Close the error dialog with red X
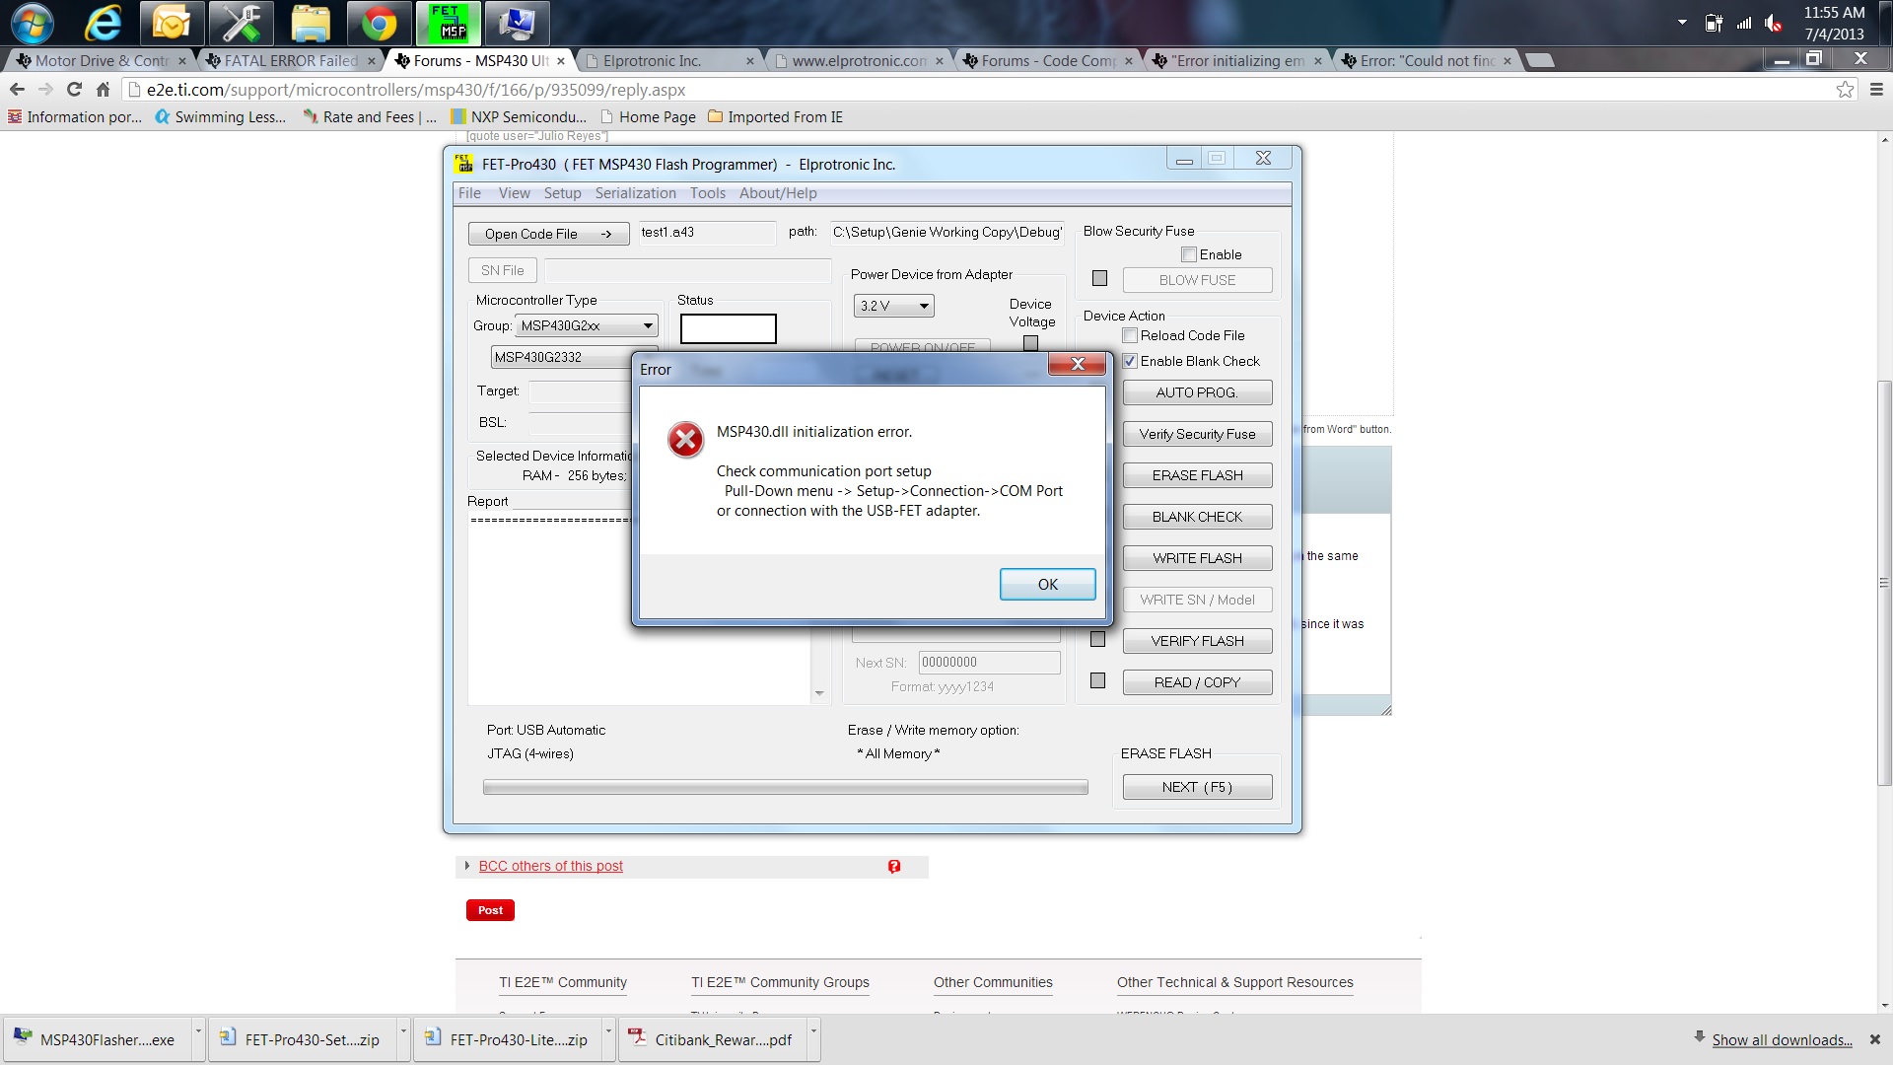This screenshot has height=1065, width=1893. [1077, 364]
